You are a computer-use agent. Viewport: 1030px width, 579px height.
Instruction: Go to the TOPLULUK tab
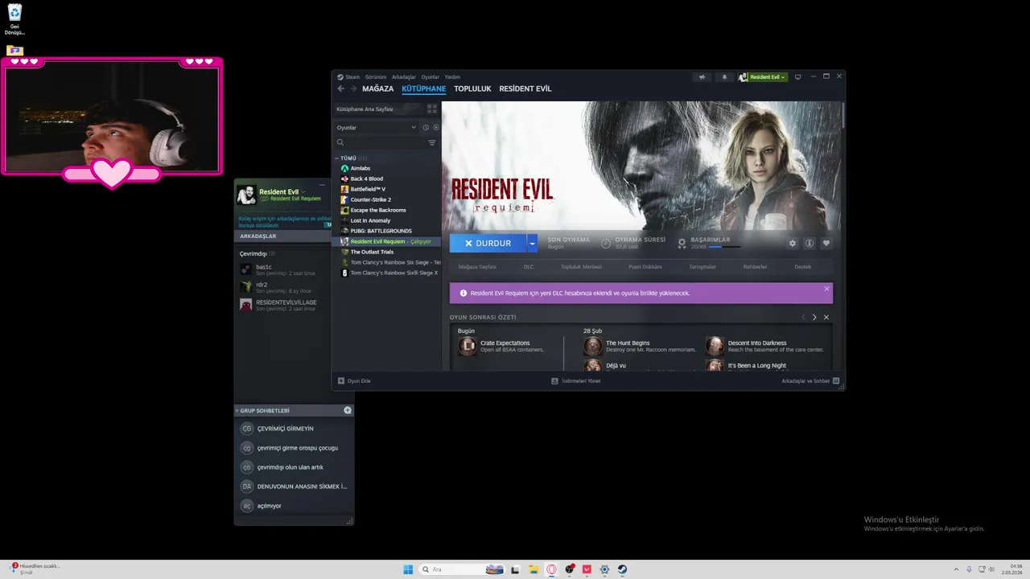click(472, 88)
